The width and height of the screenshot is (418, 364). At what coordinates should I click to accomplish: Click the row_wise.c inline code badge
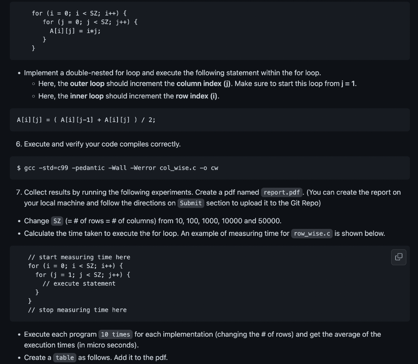tap(311, 233)
